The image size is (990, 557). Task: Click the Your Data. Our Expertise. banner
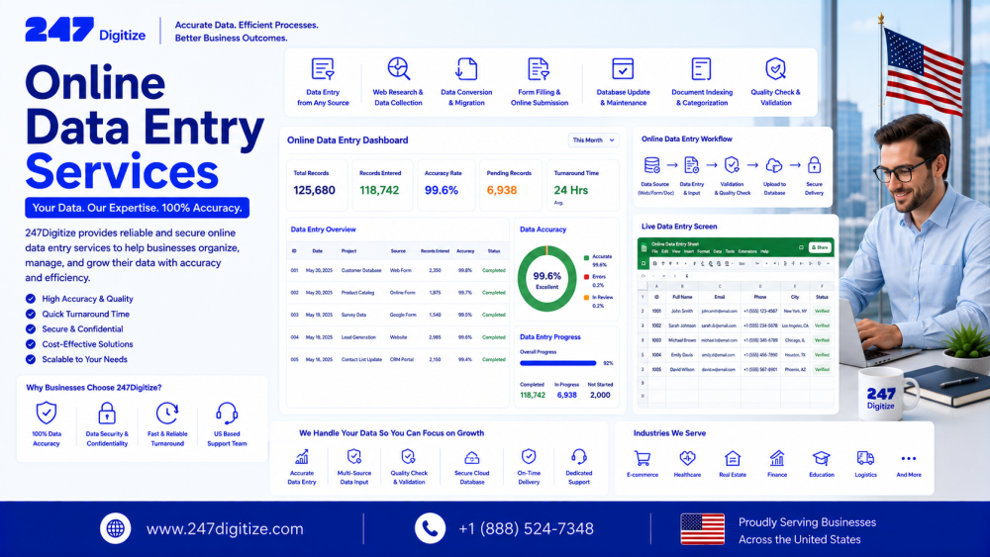137,208
